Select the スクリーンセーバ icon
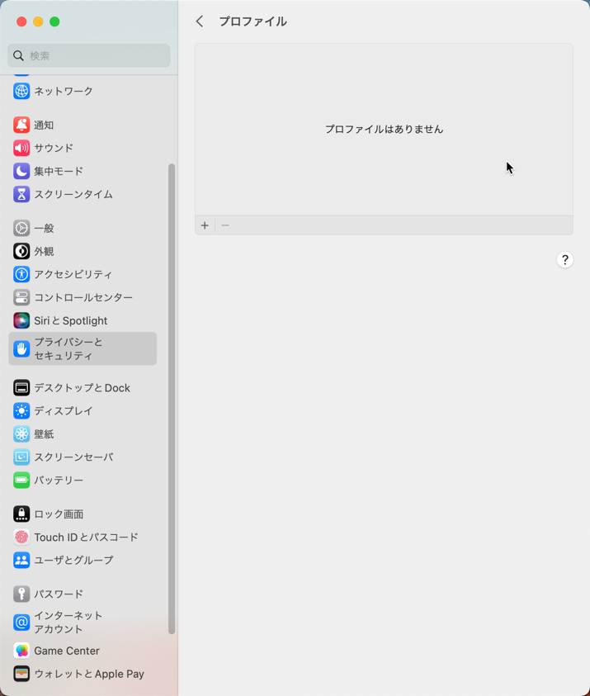Screen dimensions: 590x696 (x=21, y=457)
